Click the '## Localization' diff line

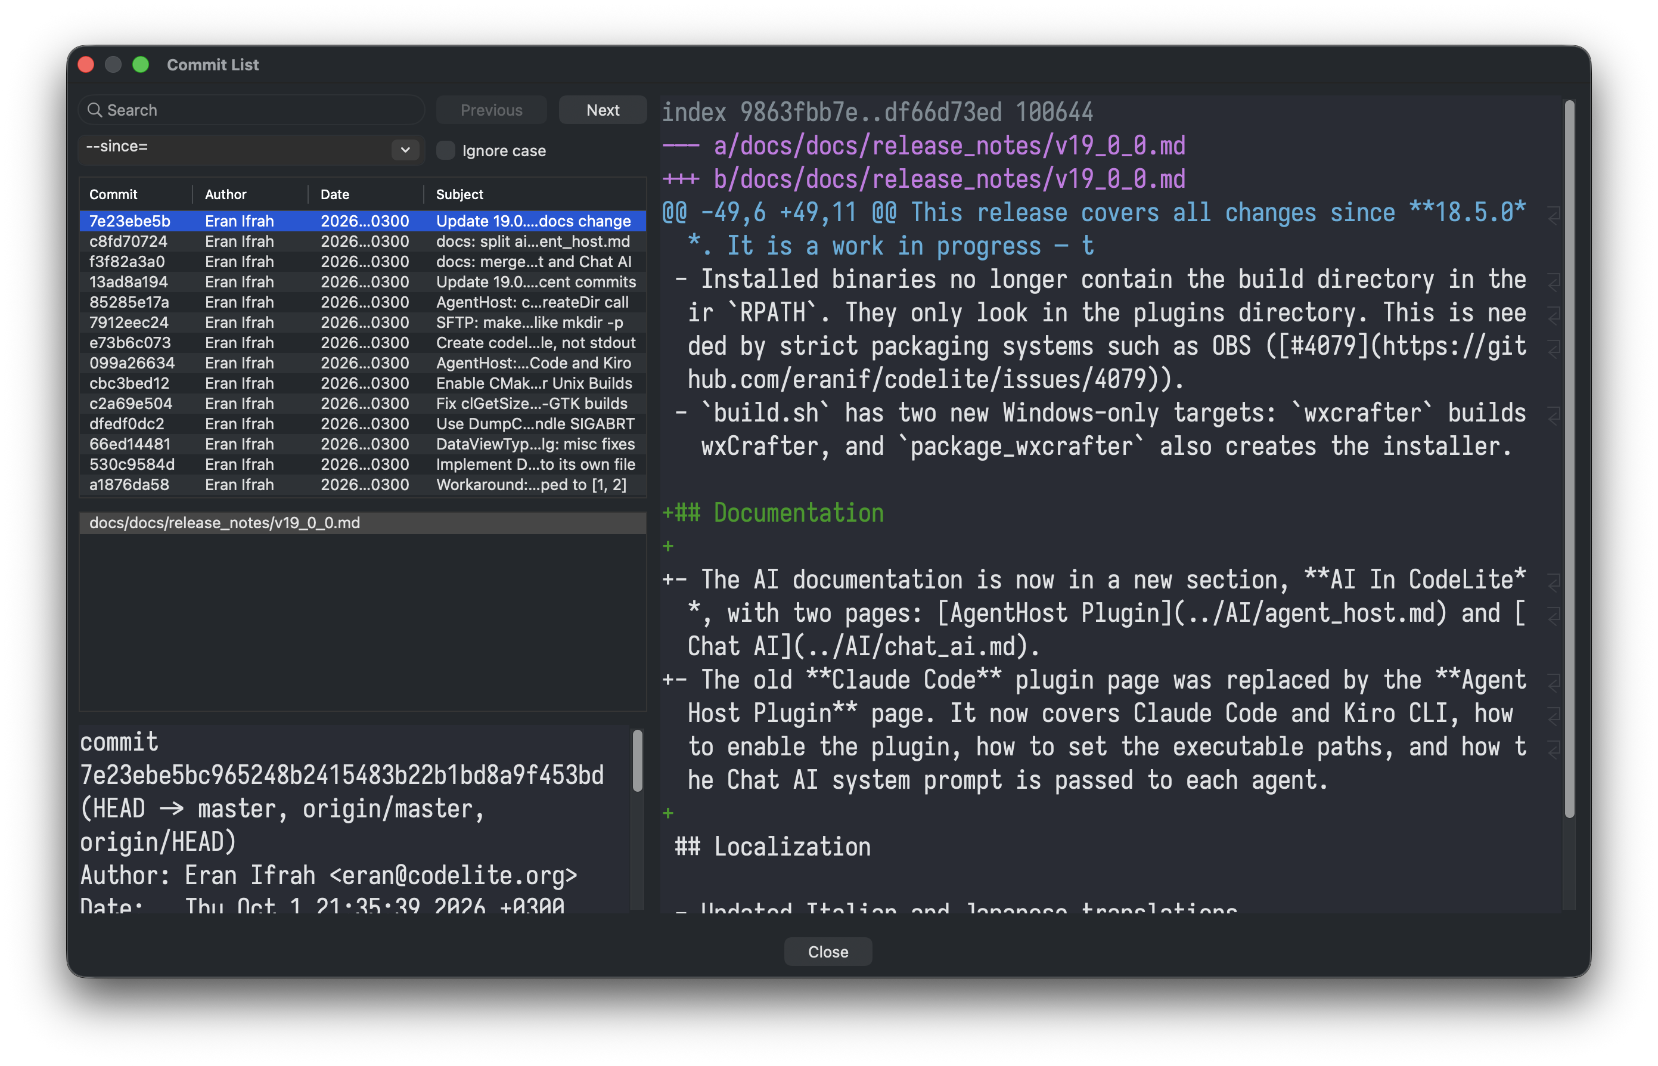tap(773, 847)
